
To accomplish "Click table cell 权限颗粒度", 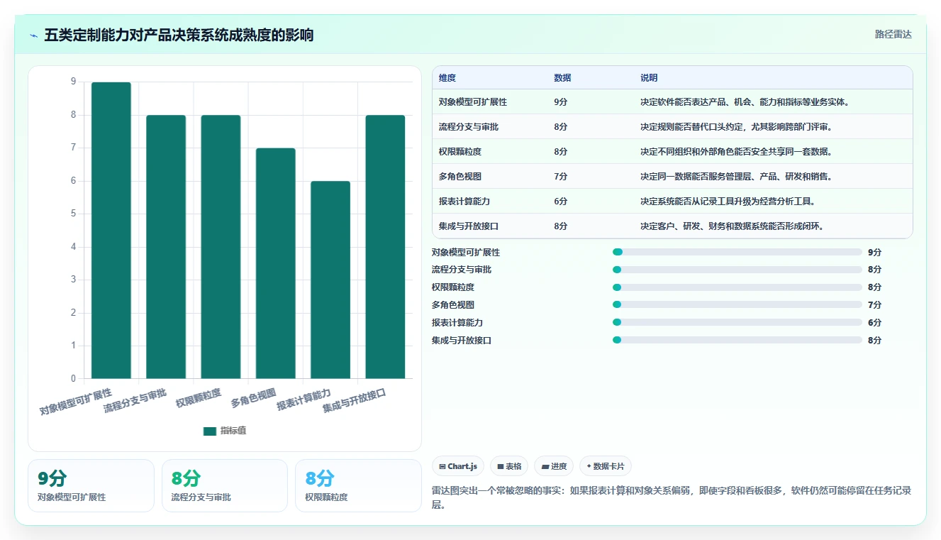I will coord(460,152).
